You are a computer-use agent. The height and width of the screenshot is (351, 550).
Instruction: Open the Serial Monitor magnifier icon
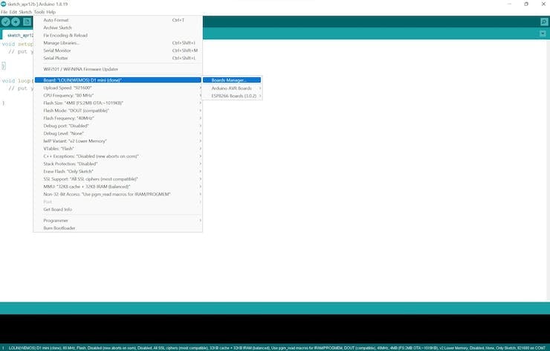(544, 22)
